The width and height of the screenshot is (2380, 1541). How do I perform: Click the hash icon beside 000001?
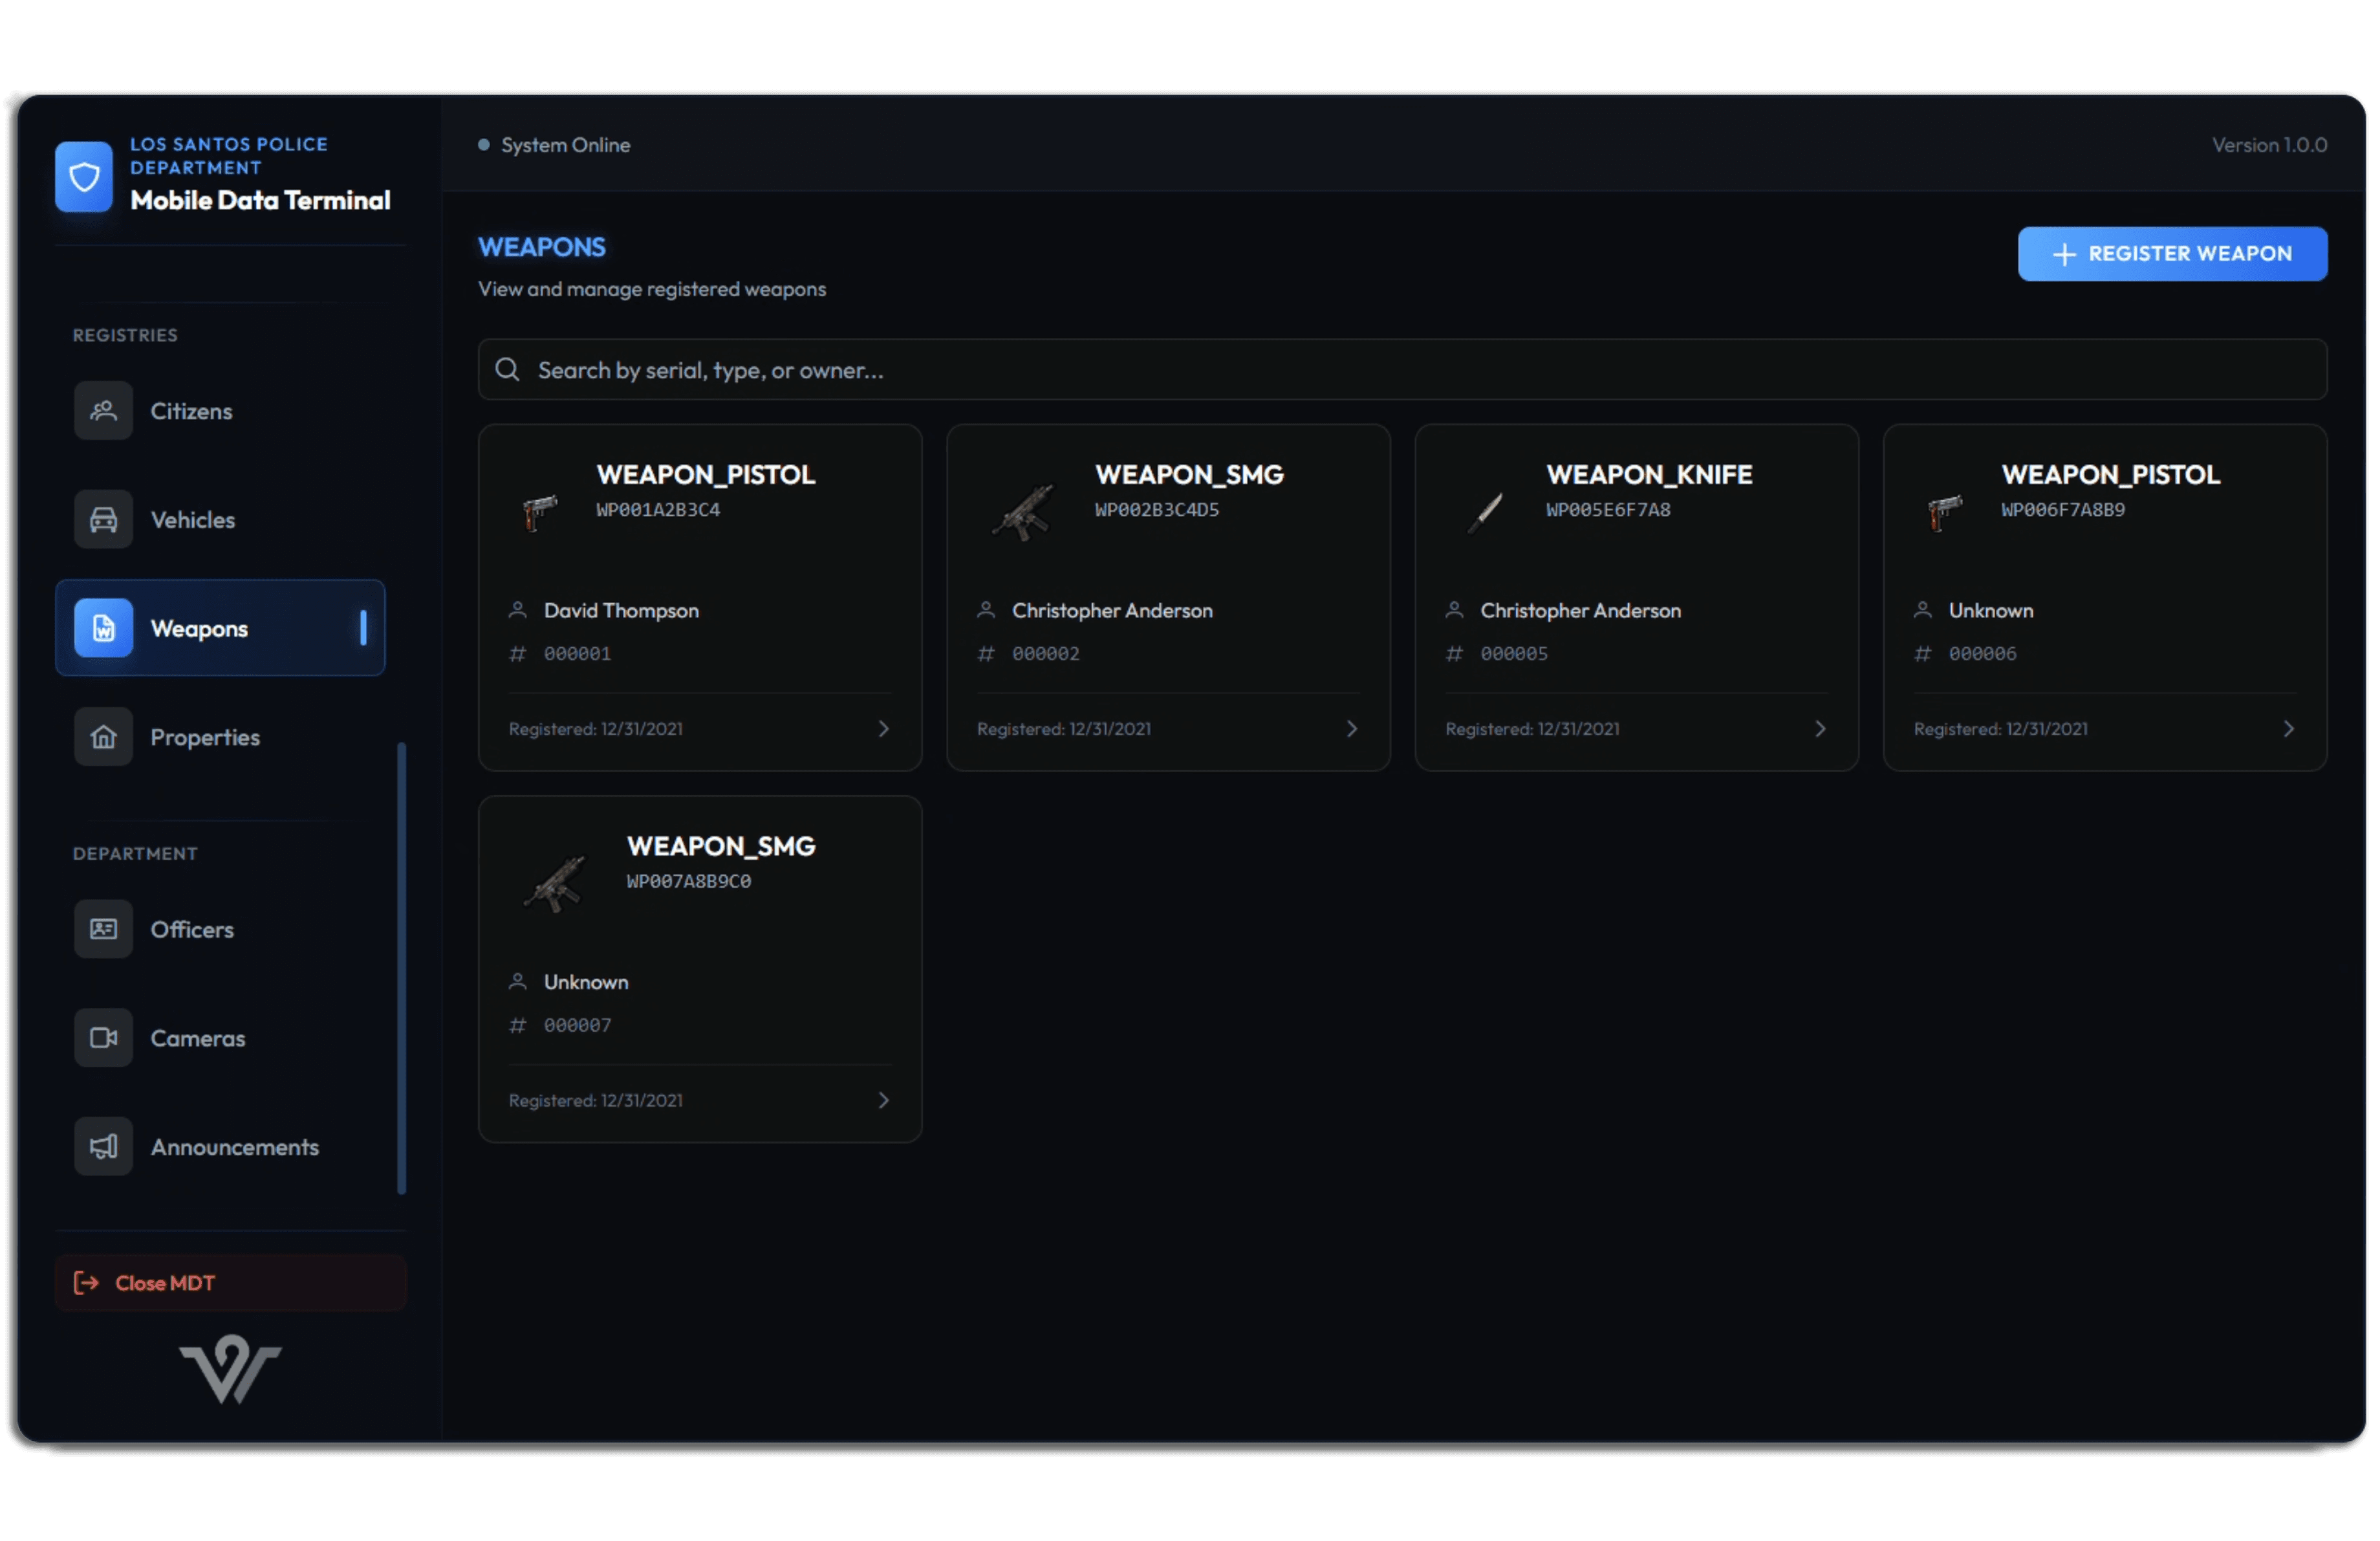[518, 654]
